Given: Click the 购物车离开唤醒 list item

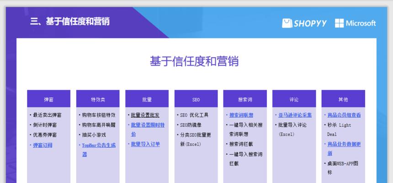Looking at the screenshot, I should point(99,125).
